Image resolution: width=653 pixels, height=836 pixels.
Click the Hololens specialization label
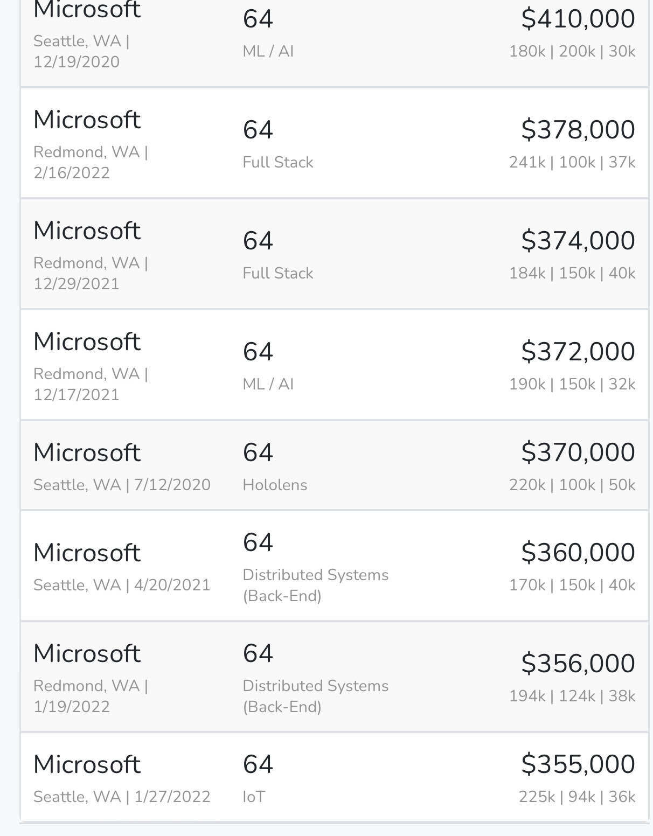[275, 484]
